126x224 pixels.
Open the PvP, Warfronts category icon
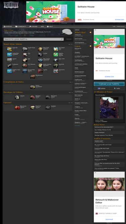25,65
